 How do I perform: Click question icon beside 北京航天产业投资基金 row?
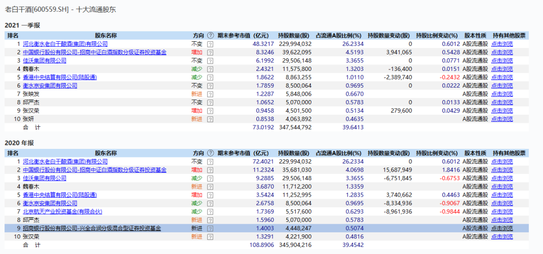pos(210,212)
